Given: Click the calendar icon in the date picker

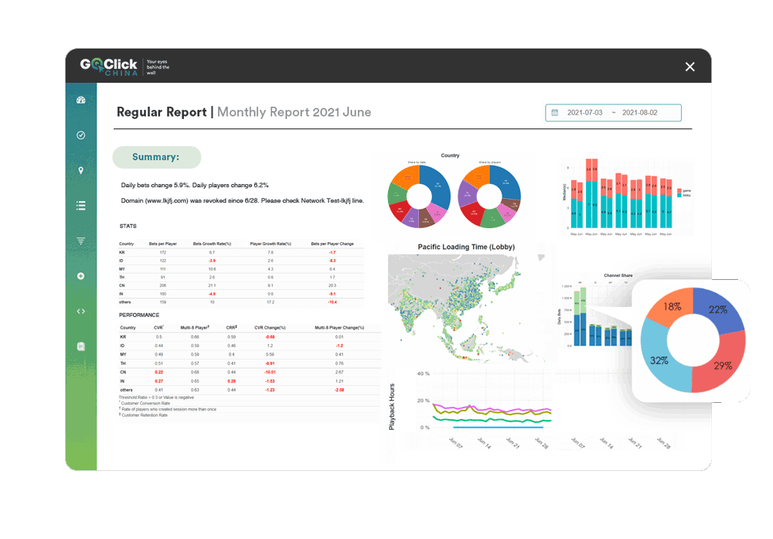Looking at the screenshot, I should click(x=555, y=112).
